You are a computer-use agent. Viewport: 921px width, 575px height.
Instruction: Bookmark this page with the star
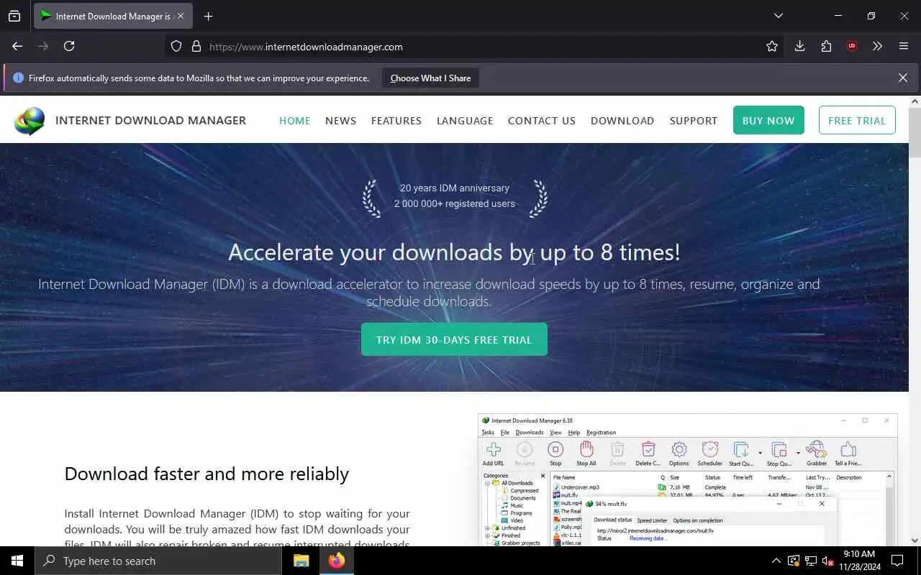[772, 47]
